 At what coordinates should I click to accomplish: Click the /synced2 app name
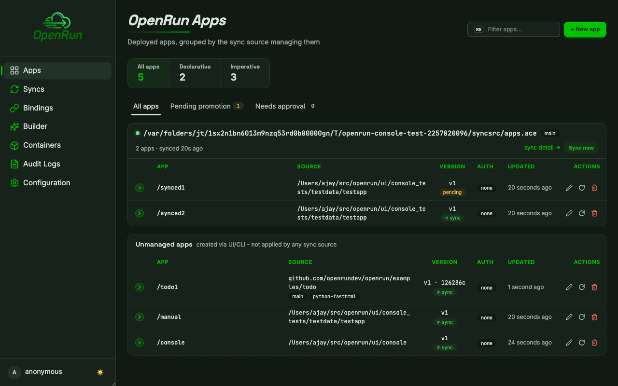pos(171,213)
